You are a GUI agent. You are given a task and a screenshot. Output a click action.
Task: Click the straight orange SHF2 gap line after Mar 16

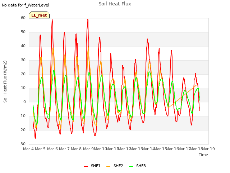coord(183,96)
